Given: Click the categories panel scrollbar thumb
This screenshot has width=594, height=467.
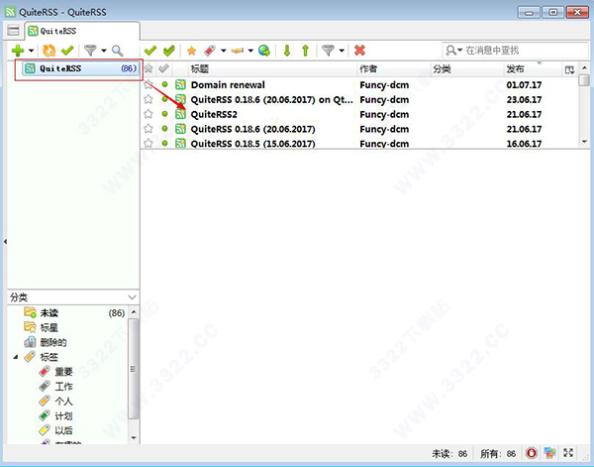Looking at the screenshot, I should tap(133, 369).
